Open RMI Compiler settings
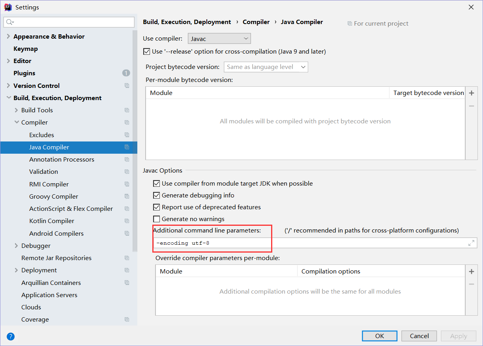 click(49, 184)
